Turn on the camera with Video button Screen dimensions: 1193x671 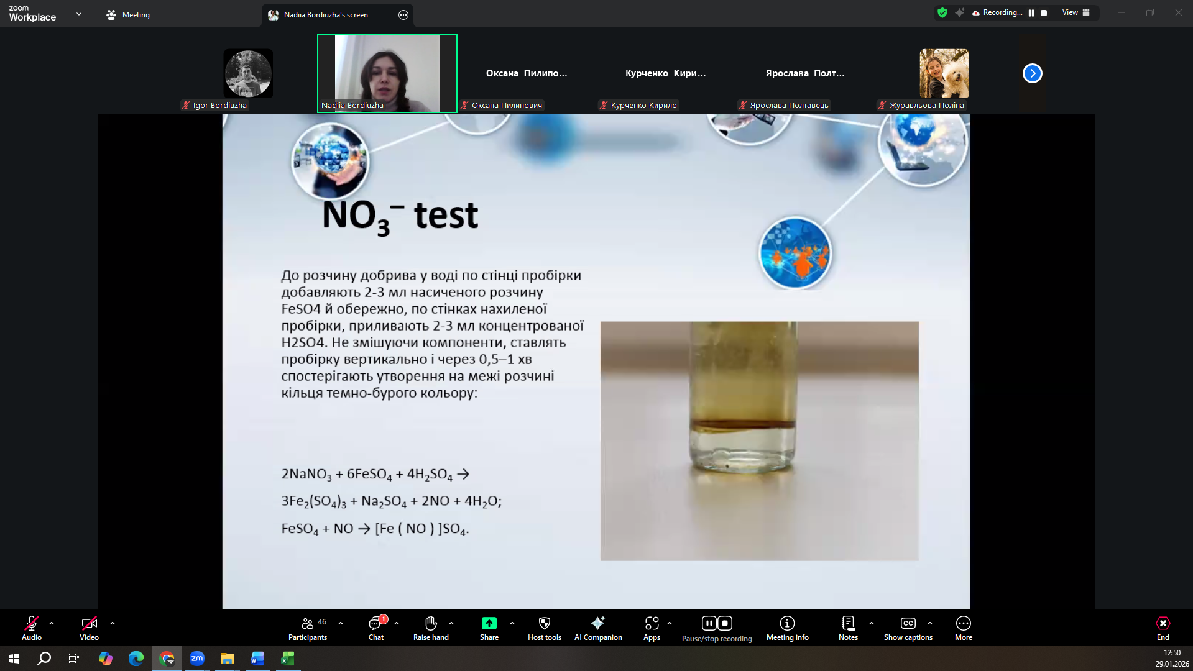click(x=89, y=628)
